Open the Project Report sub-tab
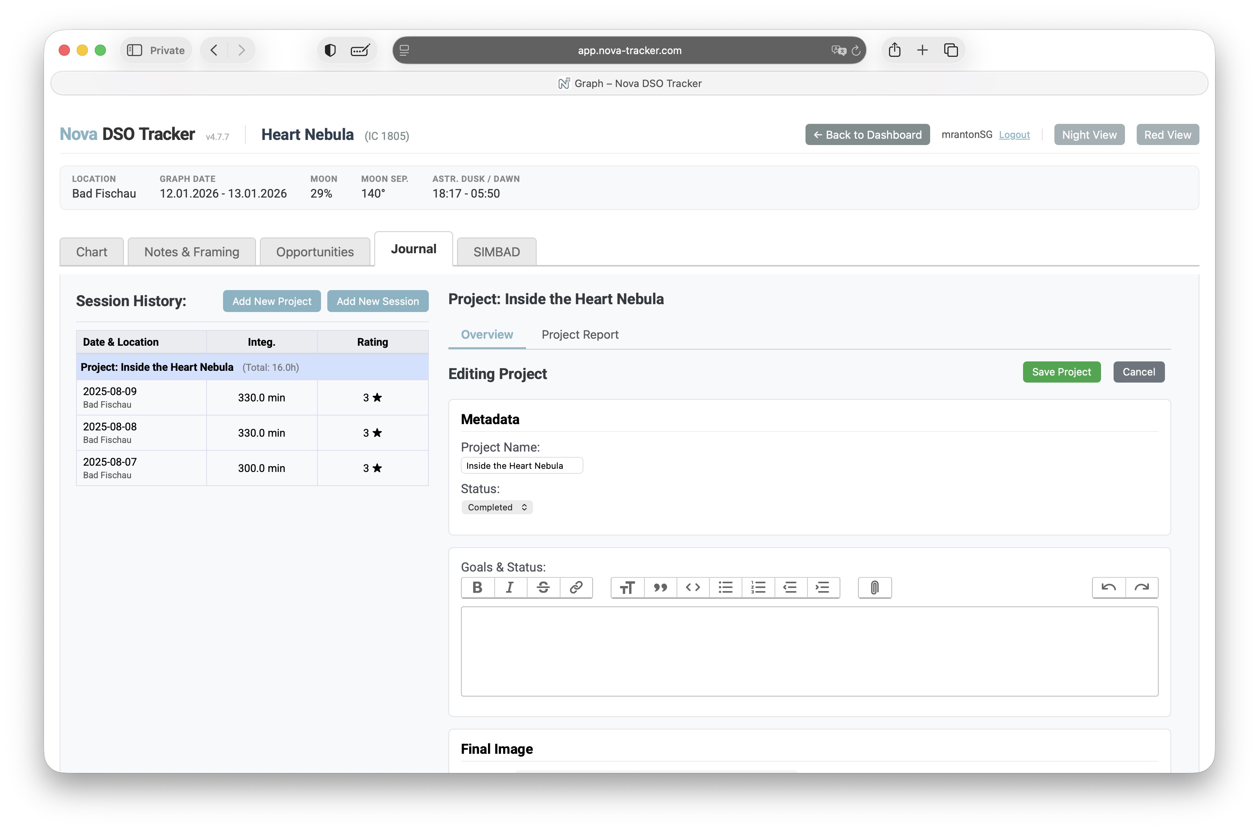Screen dimensions: 1259x831 coord(580,334)
